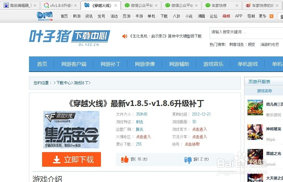The image size is (283, 182).
Task: Open 网游客户端 in blue navigation
Action: point(74,64)
